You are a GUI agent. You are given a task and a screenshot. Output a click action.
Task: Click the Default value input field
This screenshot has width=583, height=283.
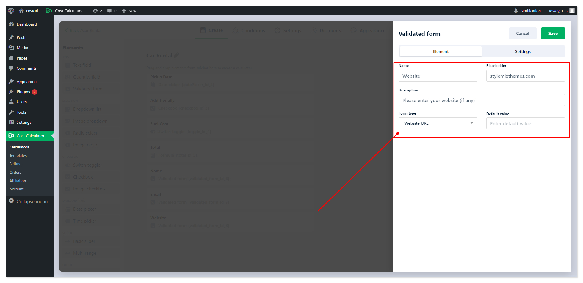(x=525, y=123)
